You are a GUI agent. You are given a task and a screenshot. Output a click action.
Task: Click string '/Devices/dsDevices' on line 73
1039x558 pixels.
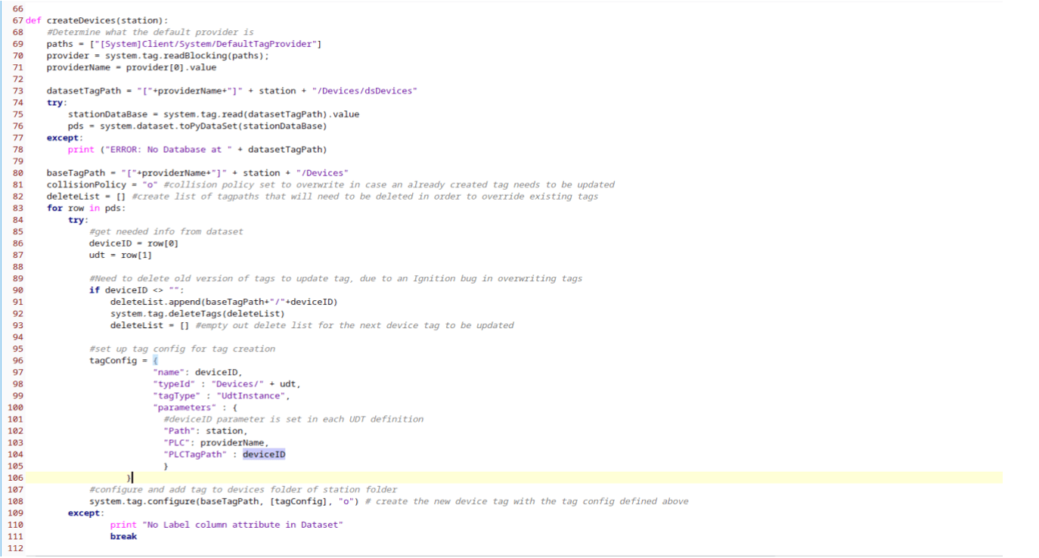[364, 91]
